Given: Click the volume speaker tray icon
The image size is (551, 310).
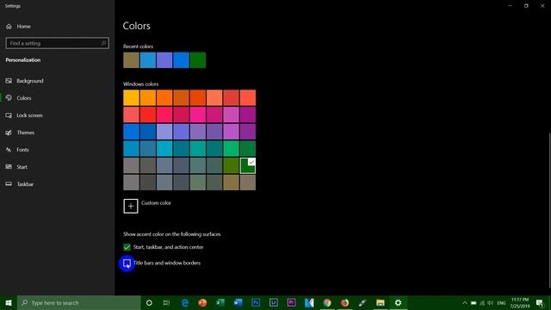Looking at the screenshot, I should click(490, 302).
